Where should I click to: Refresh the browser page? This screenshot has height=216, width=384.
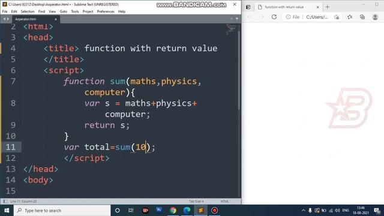[x=274, y=17]
